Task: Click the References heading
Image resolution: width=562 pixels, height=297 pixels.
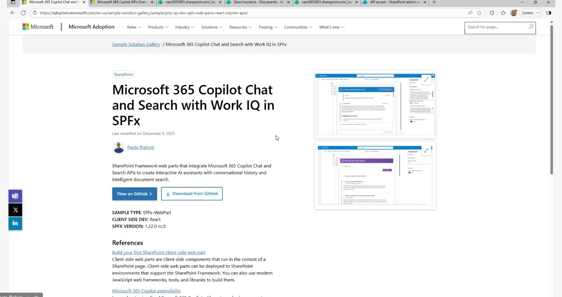Action: click(128, 243)
